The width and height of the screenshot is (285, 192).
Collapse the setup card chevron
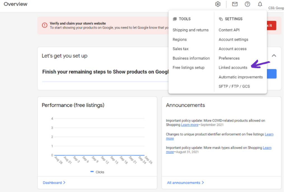pyautogui.click(x=274, y=56)
